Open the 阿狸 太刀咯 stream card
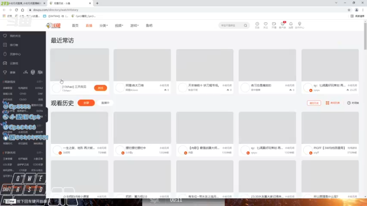 coord(142,71)
